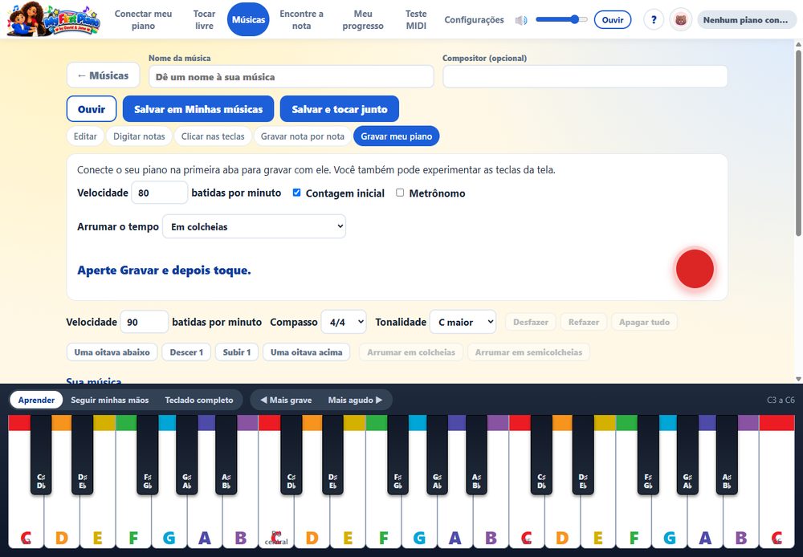The width and height of the screenshot is (803, 557).
Task: Enable the Metrônomo checkbox
Action: (x=400, y=193)
